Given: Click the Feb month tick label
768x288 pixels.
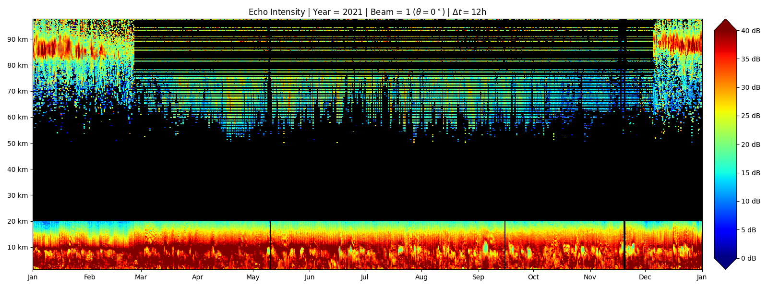Looking at the screenshot, I should (x=89, y=277).
